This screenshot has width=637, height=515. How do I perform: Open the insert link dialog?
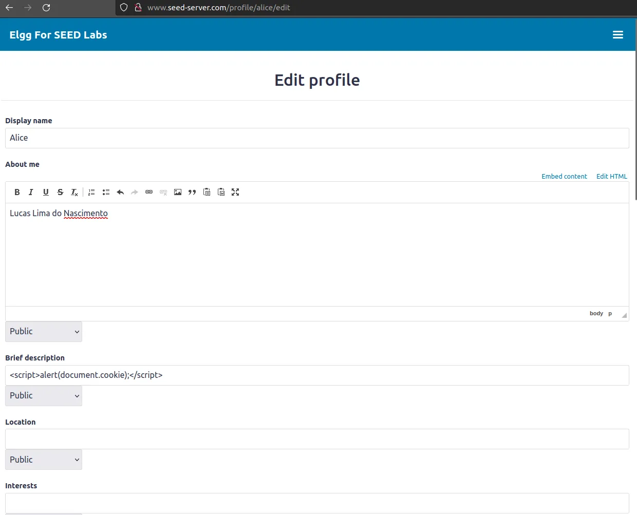point(149,192)
